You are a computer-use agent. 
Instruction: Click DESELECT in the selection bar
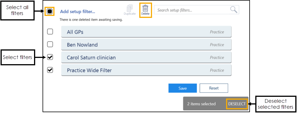pos(237,104)
